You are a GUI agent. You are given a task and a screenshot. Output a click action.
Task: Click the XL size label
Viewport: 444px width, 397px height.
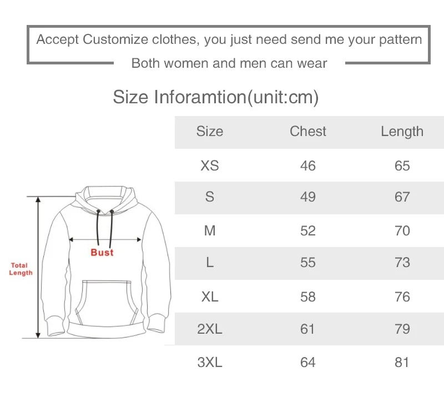point(210,297)
